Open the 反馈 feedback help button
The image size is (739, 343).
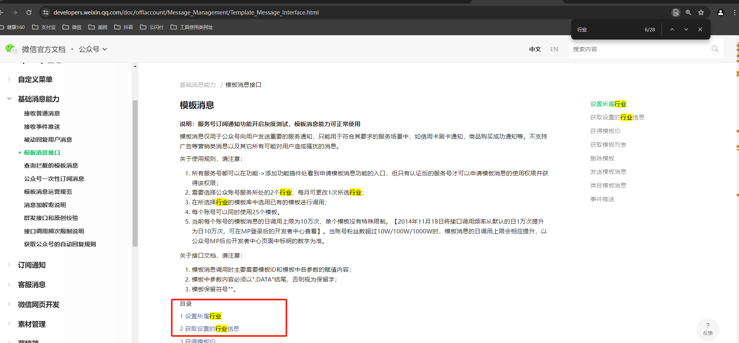tap(708, 329)
